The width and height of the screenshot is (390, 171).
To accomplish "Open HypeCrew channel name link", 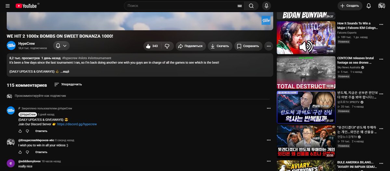I will (27, 44).
